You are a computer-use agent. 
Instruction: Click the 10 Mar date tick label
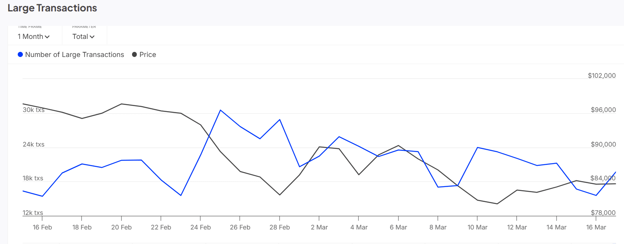477,227
